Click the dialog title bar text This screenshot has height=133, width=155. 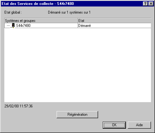[38, 4]
